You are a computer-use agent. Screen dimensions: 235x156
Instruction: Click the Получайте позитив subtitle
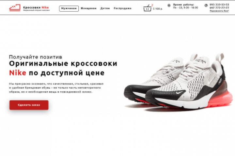tap(36, 57)
